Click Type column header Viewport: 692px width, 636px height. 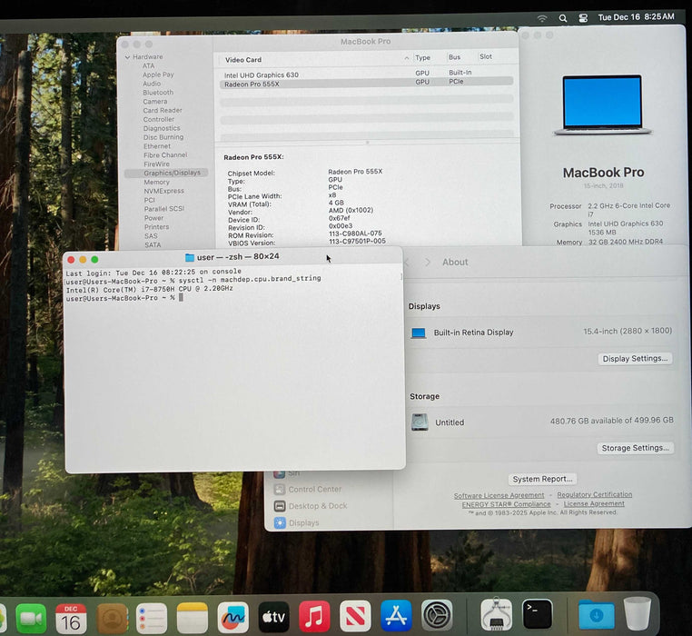[422, 58]
